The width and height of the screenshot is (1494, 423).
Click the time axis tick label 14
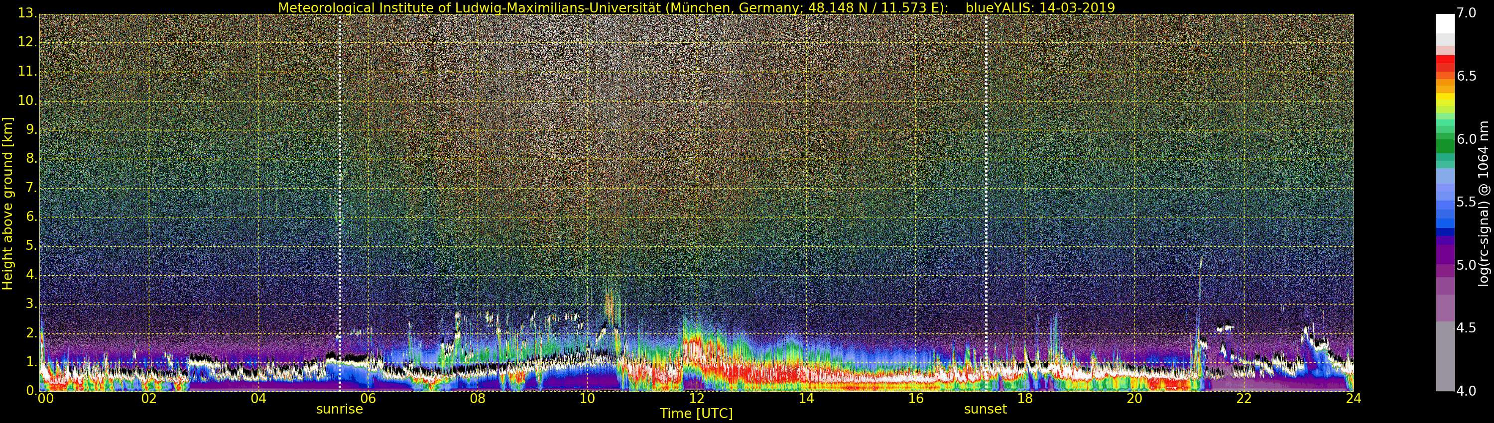(x=806, y=399)
